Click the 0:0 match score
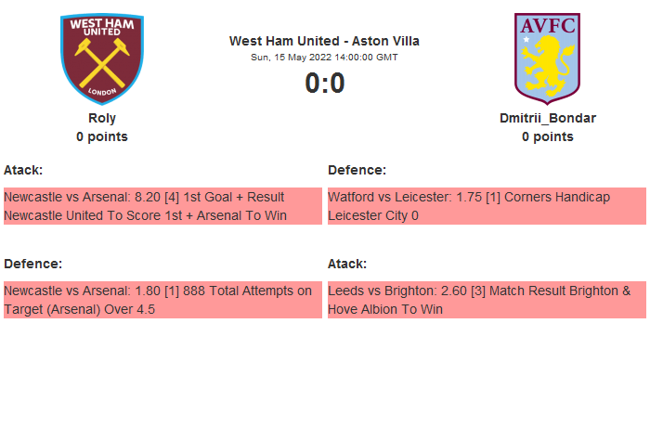Viewport: 650px width, 427px height. (324, 84)
